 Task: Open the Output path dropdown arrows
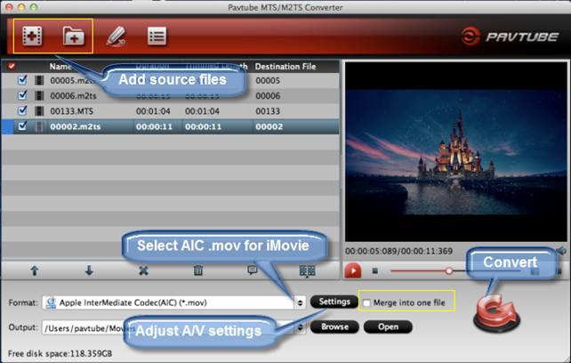pos(300,327)
